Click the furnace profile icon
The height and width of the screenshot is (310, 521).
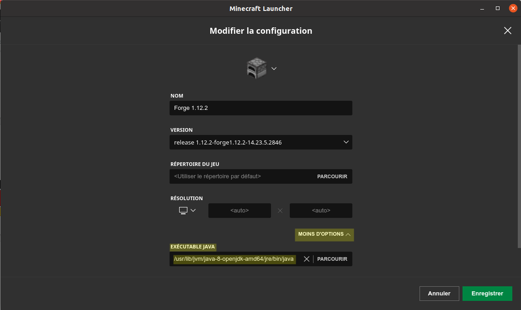pyautogui.click(x=256, y=68)
